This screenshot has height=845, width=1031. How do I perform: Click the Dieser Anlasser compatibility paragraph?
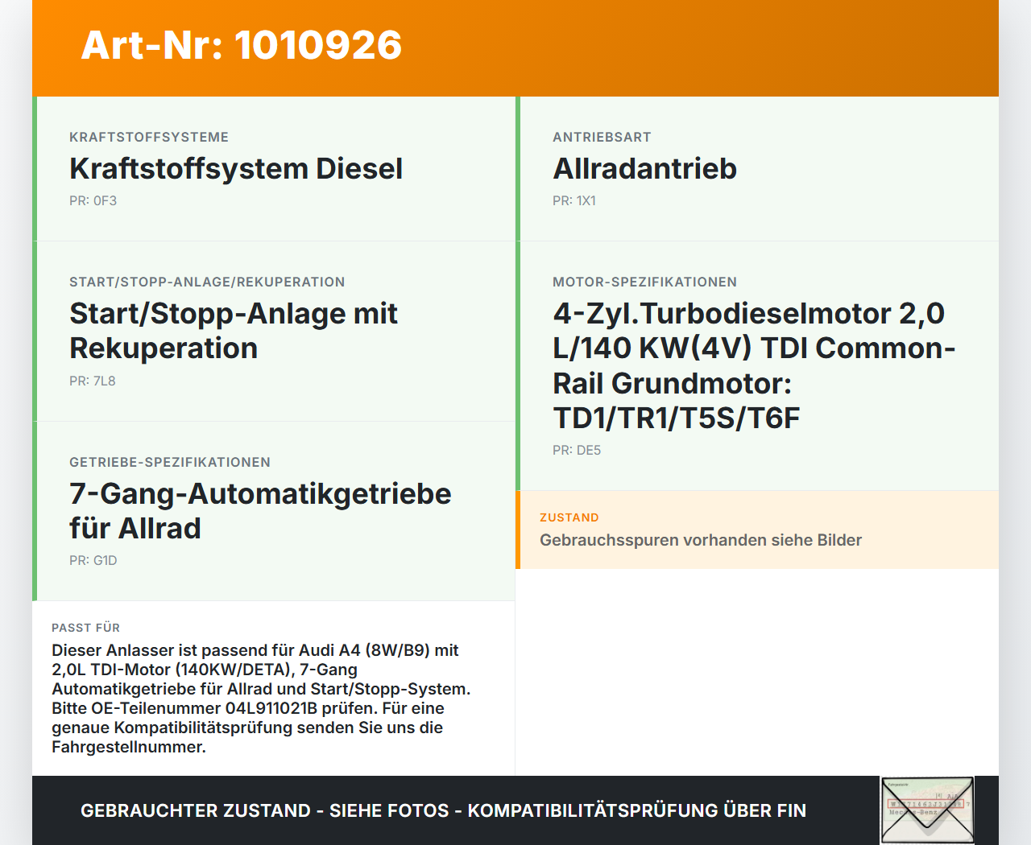[261, 699]
